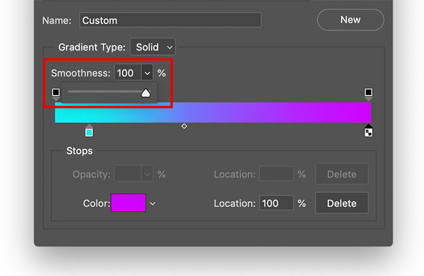This screenshot has height=276, width=424.
Task: Select the cyan color stop below gradient
Action: [89, 132]
